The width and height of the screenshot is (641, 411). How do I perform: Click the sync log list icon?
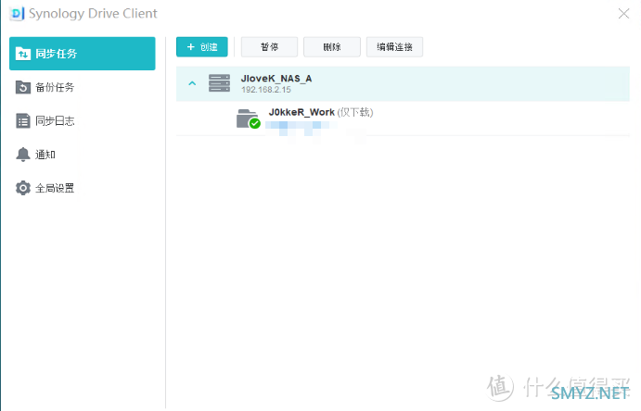tap(23, 120)
